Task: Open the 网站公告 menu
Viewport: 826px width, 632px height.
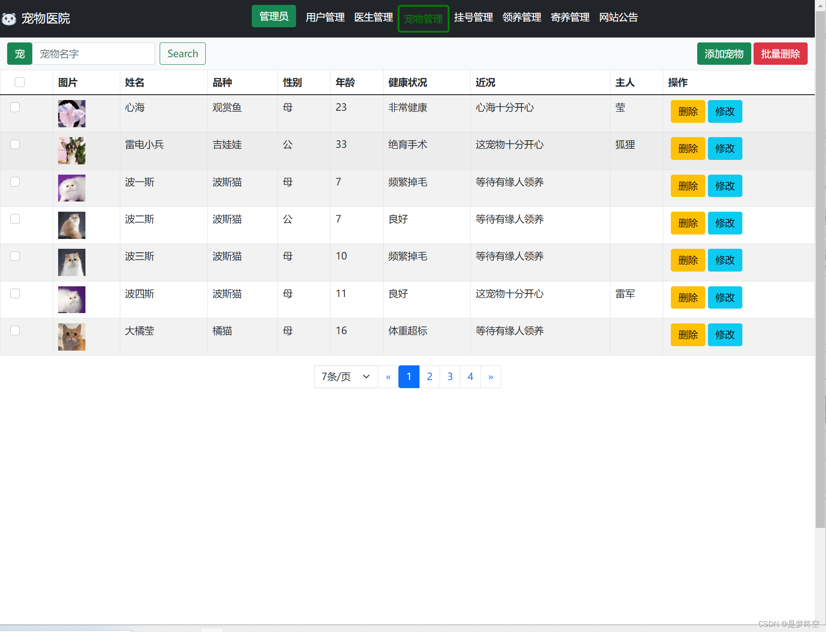Action: point(618,17)
